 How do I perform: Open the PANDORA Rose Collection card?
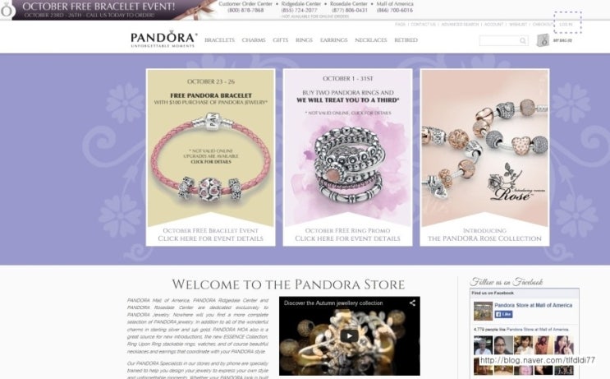point(484,157)
